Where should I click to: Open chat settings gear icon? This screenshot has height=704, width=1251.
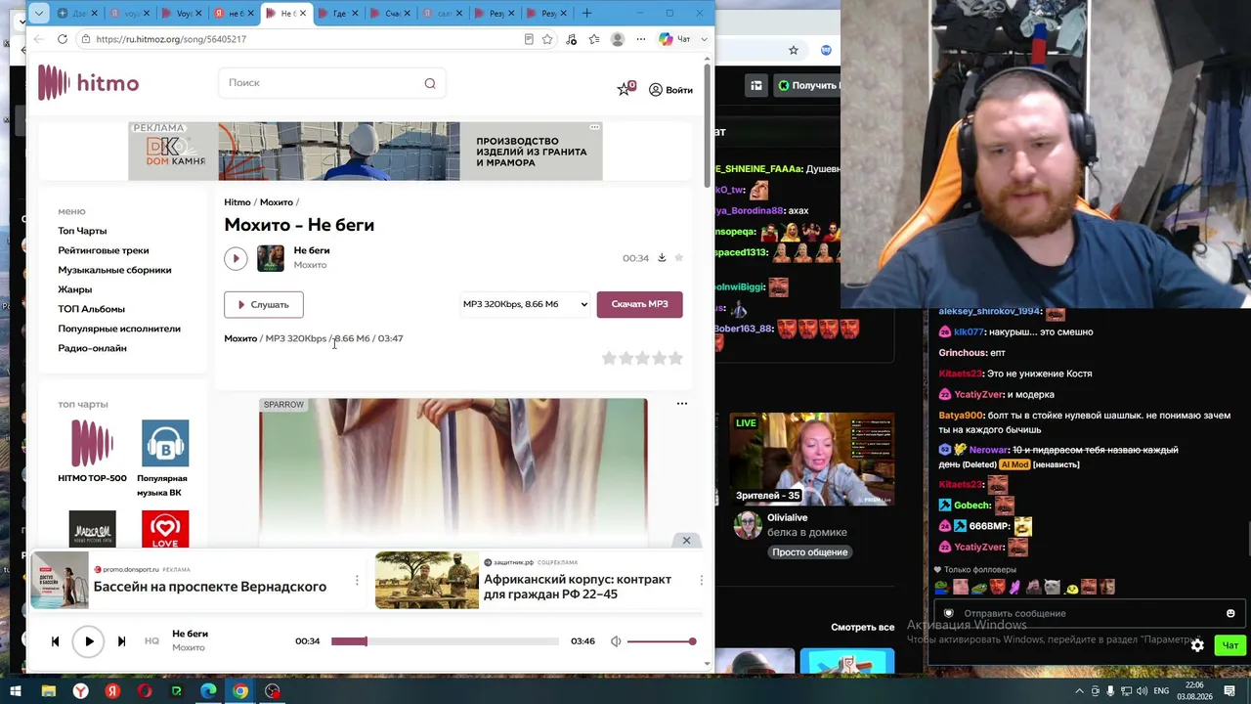pos(1197,645)
